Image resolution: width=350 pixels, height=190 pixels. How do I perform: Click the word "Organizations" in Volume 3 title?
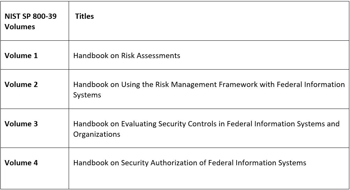97,134
